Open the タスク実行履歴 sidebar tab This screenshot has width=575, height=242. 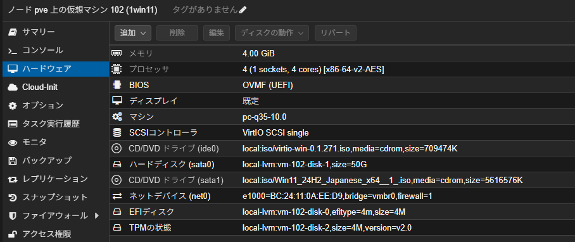(55, 124)
